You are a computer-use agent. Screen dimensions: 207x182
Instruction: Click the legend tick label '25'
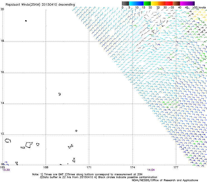pyautogui.click(x=158, y=8)
